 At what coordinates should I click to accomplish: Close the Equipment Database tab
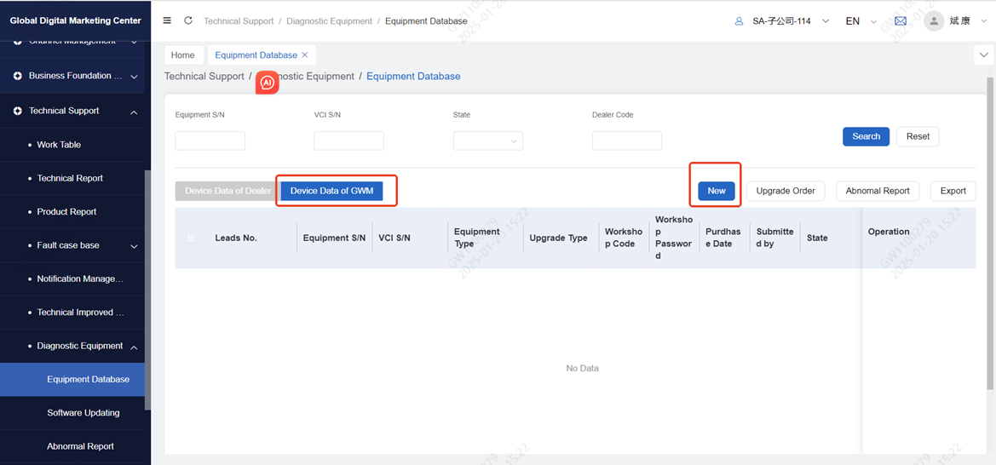[305, 55]
